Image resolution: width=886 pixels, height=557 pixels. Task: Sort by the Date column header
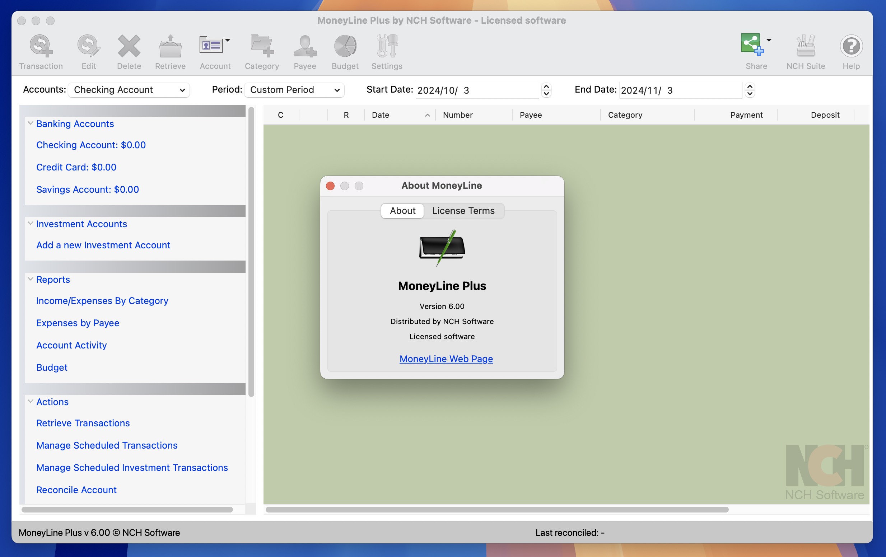[400, 115]
